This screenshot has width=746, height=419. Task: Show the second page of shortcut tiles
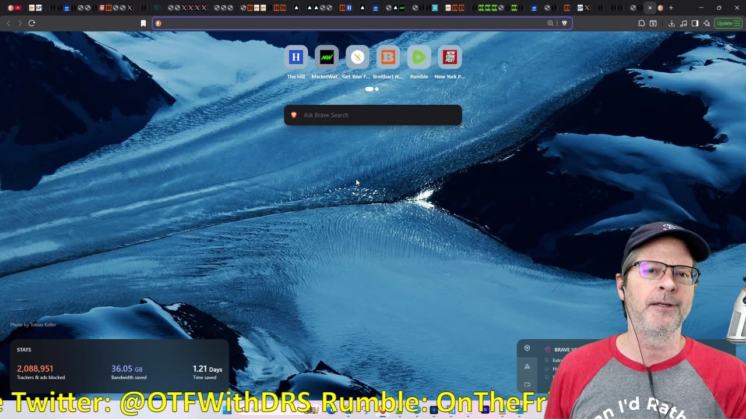tap(377, 89)
